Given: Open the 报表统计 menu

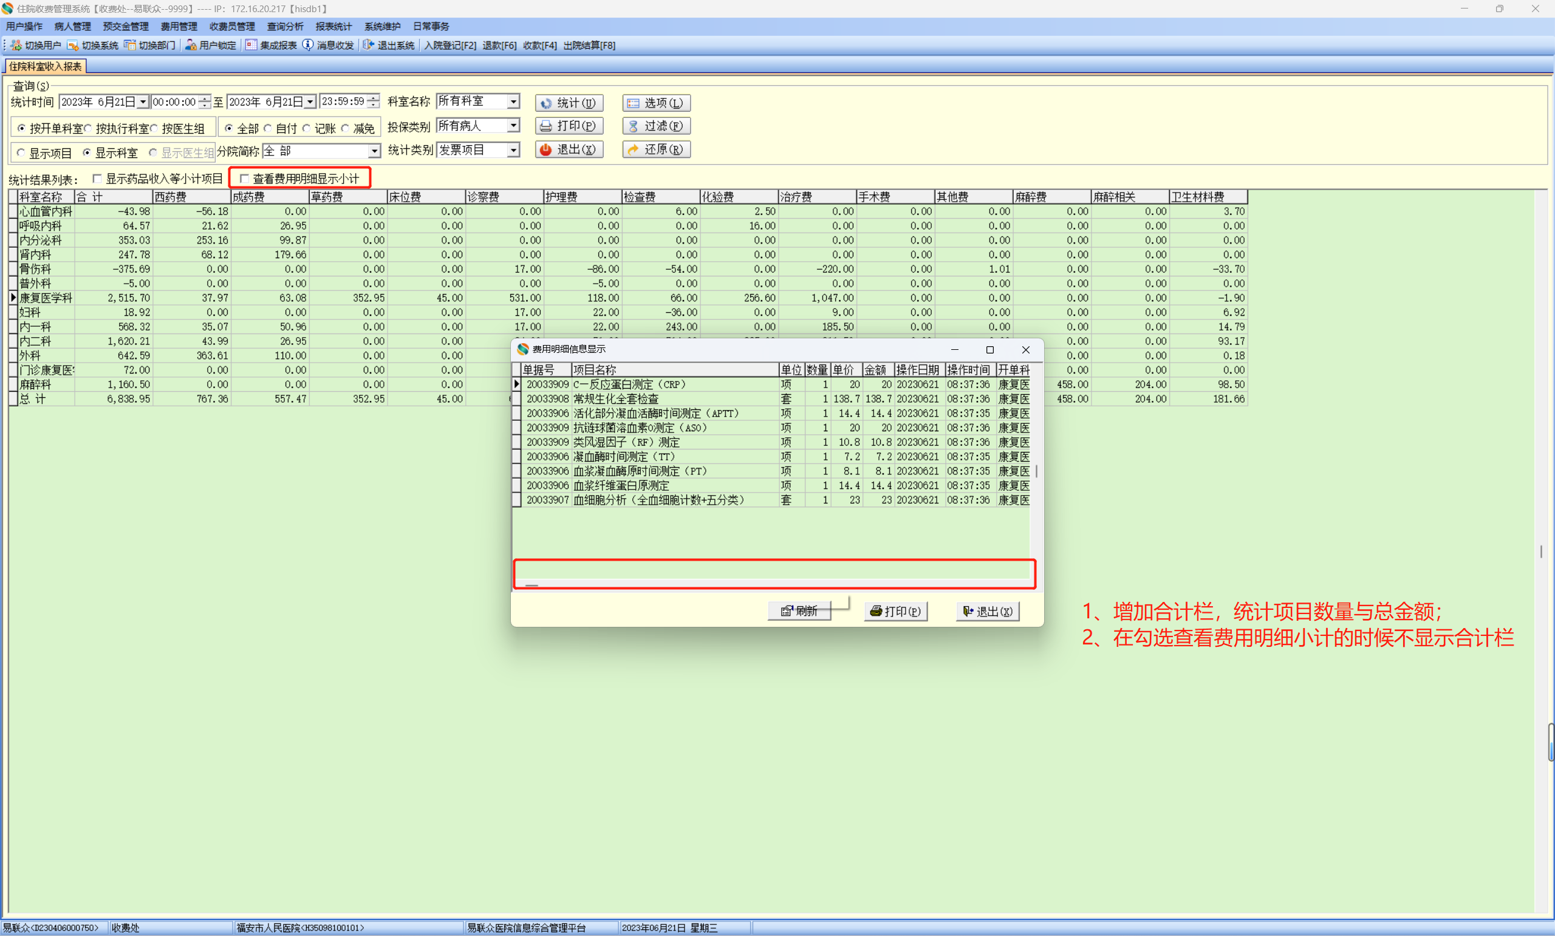Looking at the screenshot, I should pyautogui.click(x=333, y=27).
